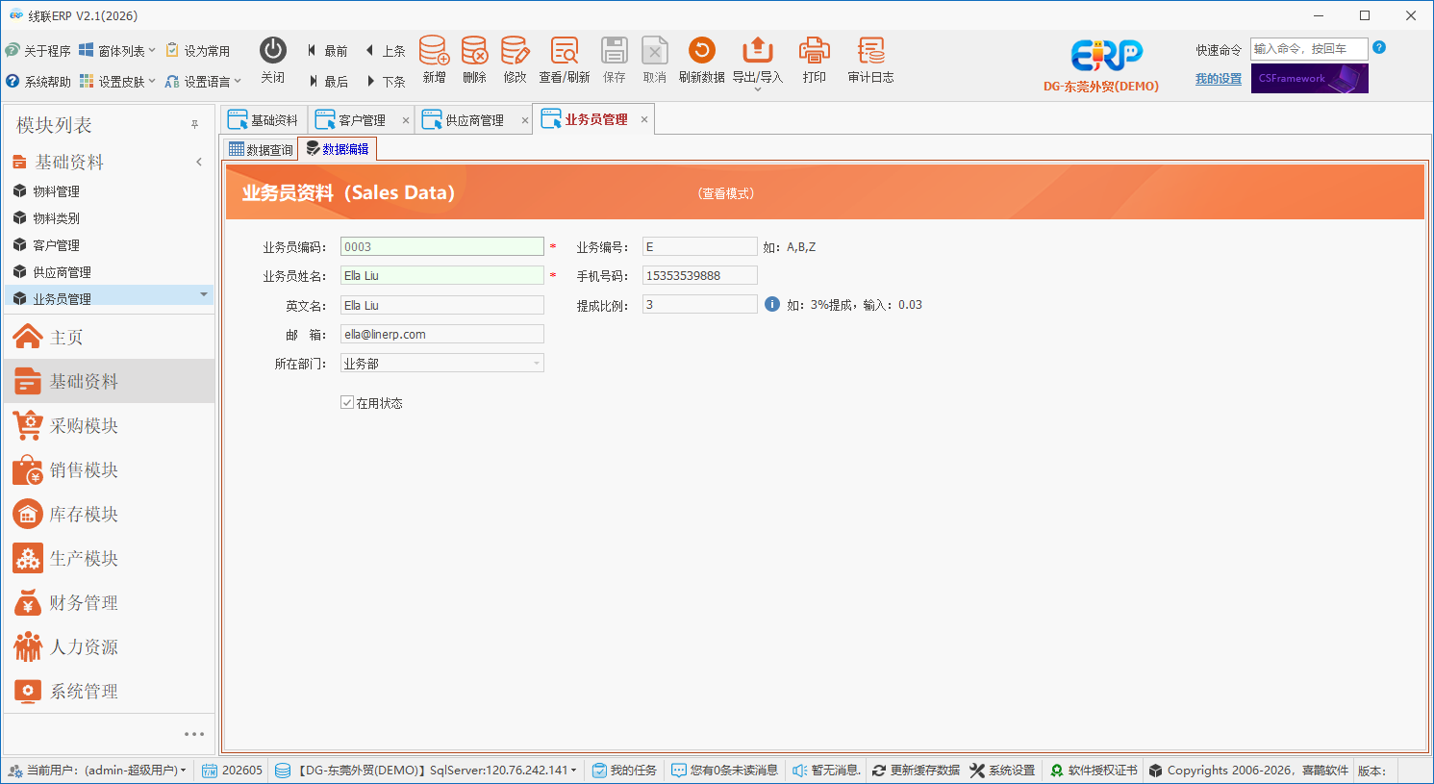The image size is (1434, 784).
Task: Open 当前用户 menu in status bar
Action: click(97, 771)
